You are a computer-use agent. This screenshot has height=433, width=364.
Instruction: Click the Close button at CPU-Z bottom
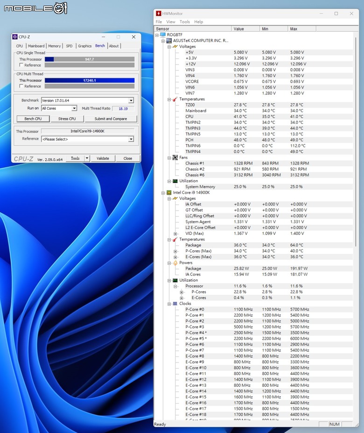pyautogui.click(x=128, y=158)
